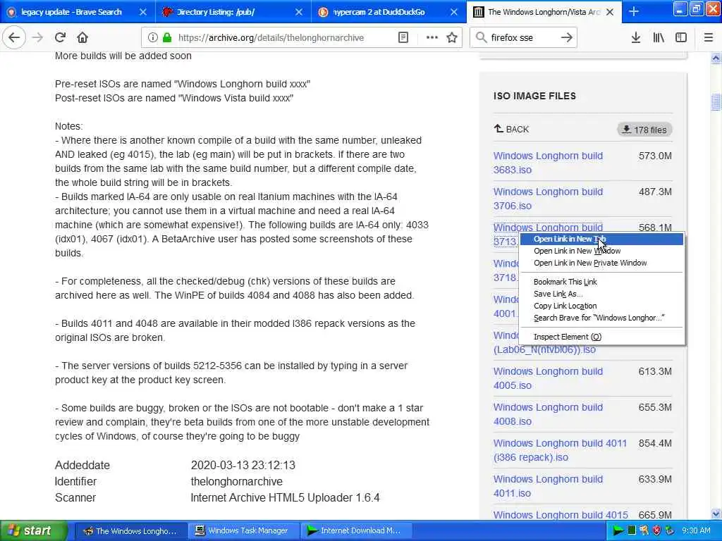Click the 9:30 AM system clock
The height and width of the screenshot is (541, 722).
(696, 531)
